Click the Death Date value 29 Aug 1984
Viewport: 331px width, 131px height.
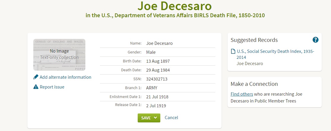tap(158, 70)
